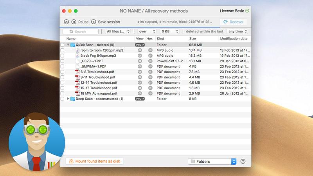Viewport: 313px width, 176px height.
Task: Click the Save session download icon
Action: (94, 22)
